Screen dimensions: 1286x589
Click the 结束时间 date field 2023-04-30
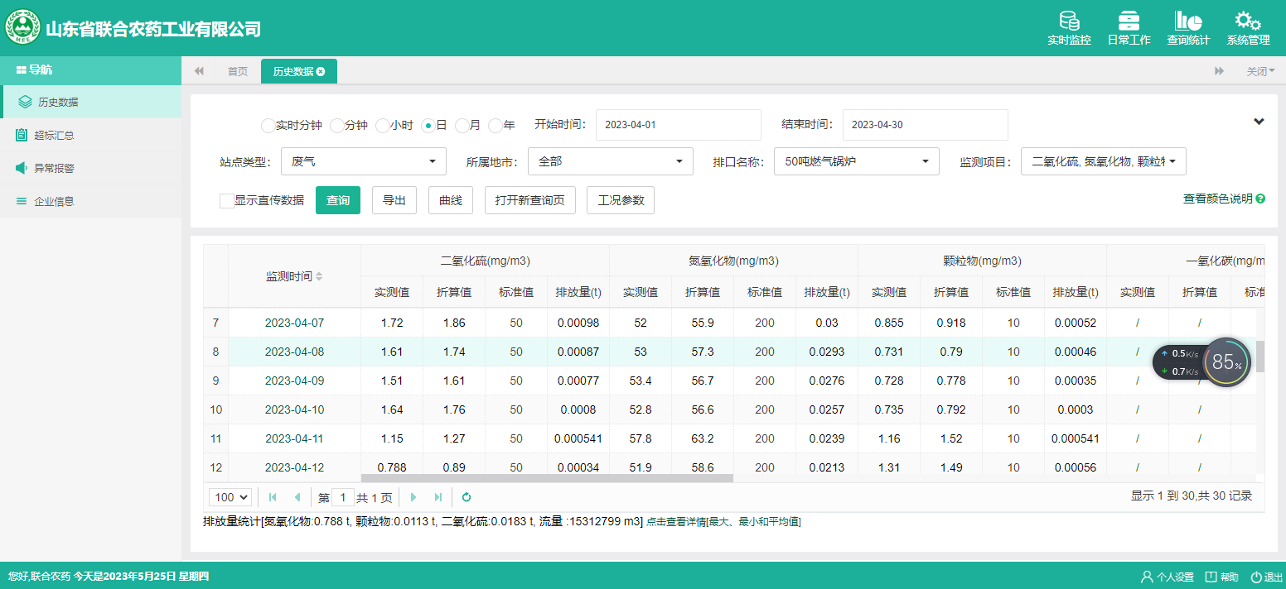click(x=926, y=125)
